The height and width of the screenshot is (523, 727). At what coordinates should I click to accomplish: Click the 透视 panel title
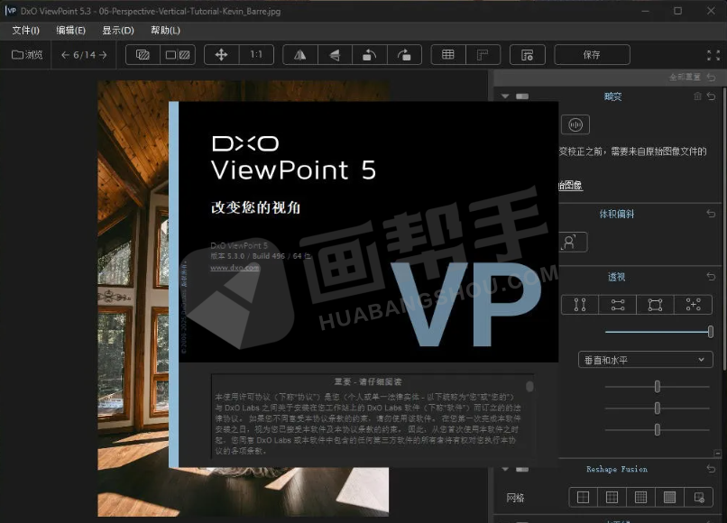point(617,277)
